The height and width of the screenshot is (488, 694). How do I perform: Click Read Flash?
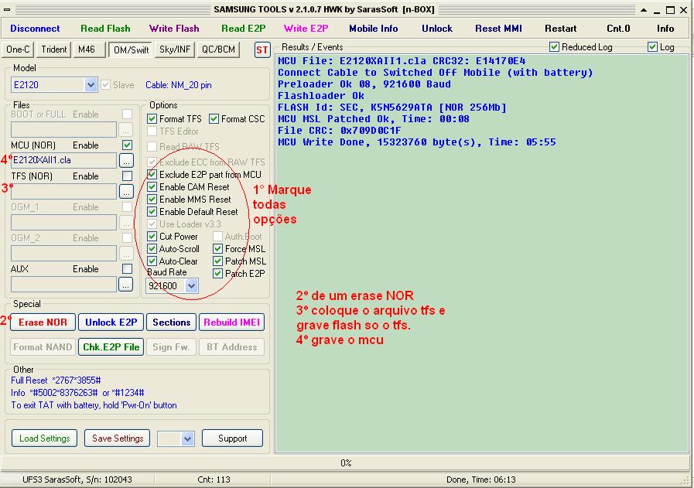(x=105, y=29)
